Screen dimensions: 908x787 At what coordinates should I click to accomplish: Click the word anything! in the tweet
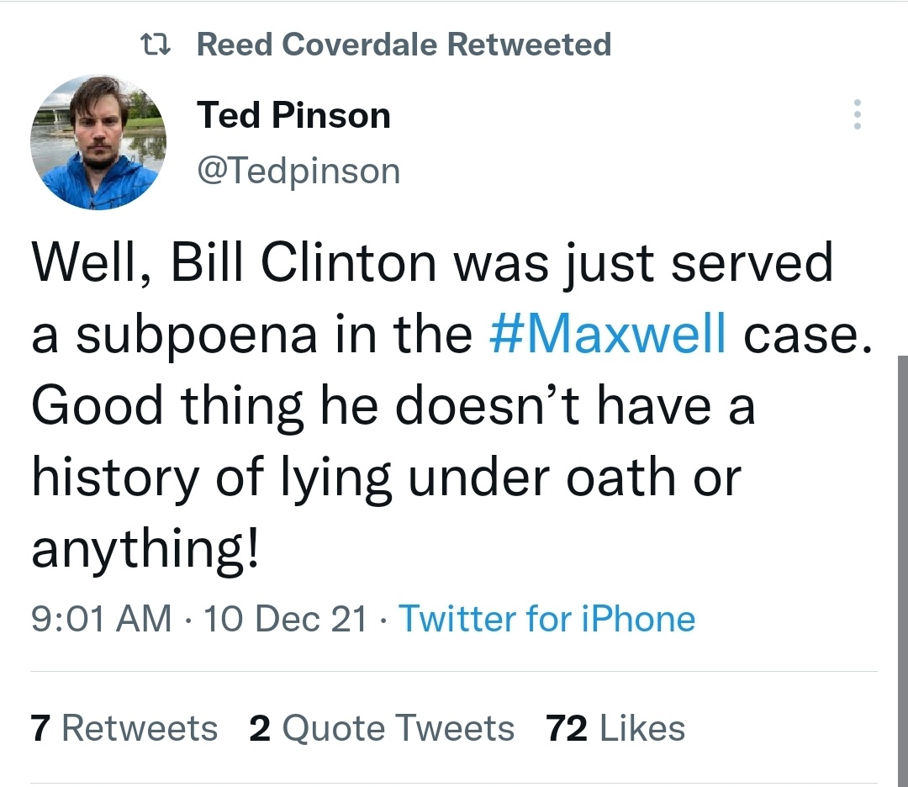pyautogui.click(x=145, y=549)
